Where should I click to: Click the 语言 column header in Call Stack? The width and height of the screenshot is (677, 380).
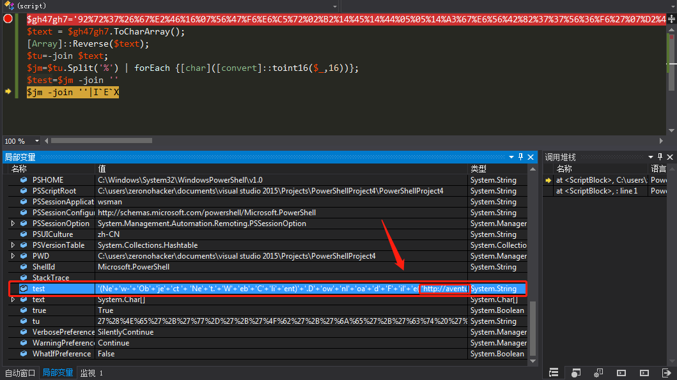click(x=658, y=169)
